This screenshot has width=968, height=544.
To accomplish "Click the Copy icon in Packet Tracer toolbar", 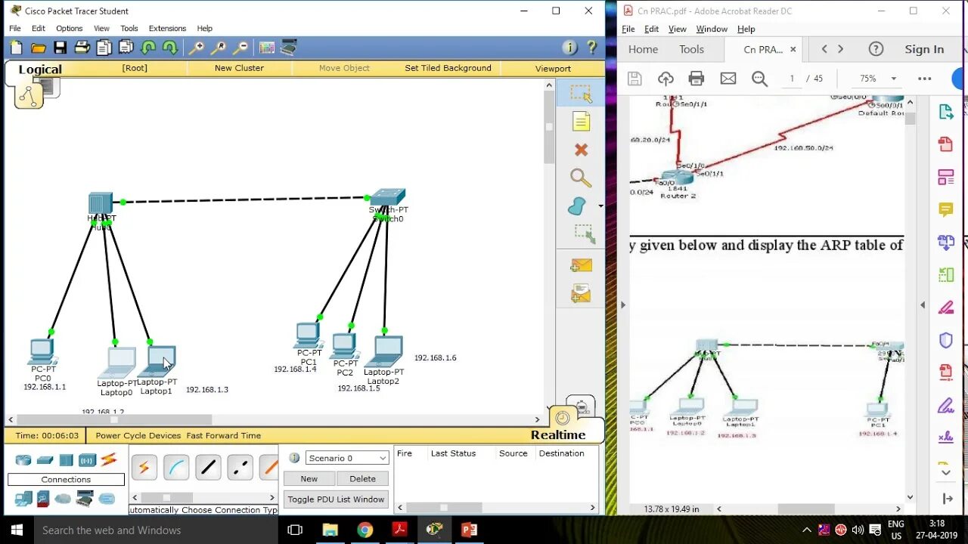I will click(x=104, y=48).
